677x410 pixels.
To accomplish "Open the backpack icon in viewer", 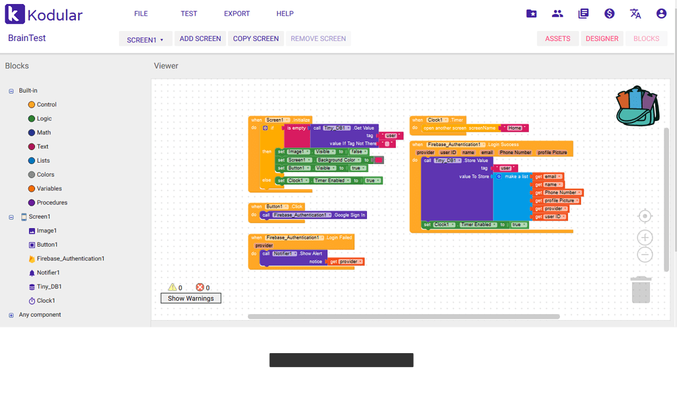I will pos(637,106).
